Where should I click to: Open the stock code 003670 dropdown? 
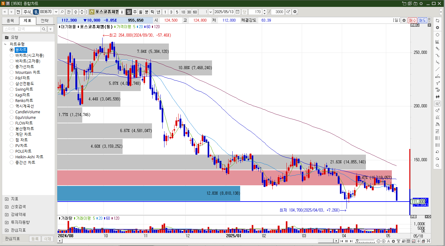coord(56,12)
